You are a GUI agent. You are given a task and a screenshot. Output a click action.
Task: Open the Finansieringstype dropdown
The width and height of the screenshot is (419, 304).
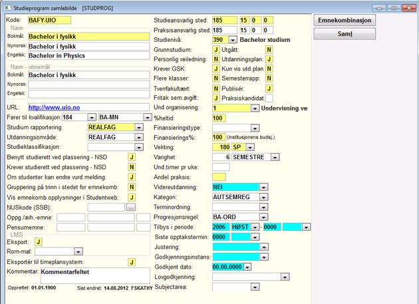(255, 128)
